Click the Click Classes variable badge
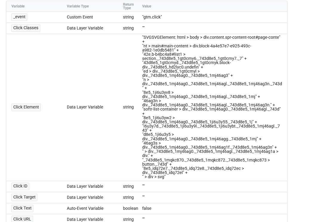Viewport: 315px width, 222px height. 26,28
